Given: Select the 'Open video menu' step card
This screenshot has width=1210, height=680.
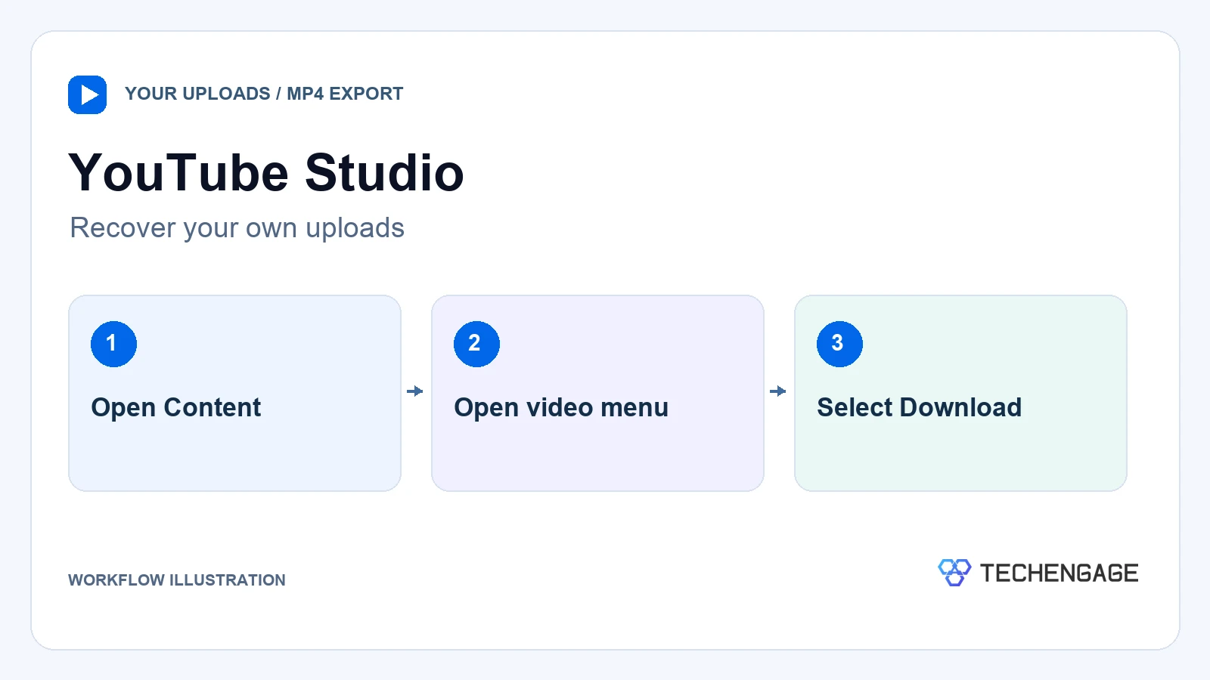Looking at the screenshot, I should point(597,393).
